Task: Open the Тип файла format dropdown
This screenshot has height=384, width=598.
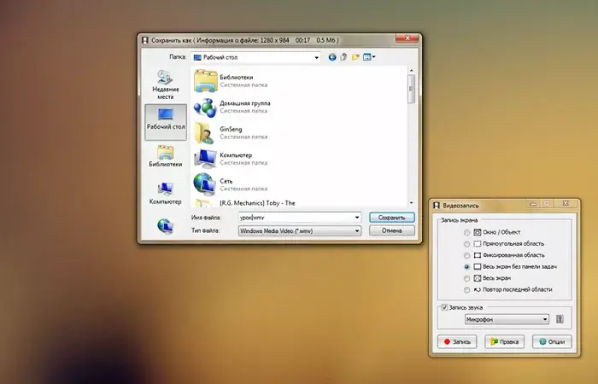Action: 356,230
